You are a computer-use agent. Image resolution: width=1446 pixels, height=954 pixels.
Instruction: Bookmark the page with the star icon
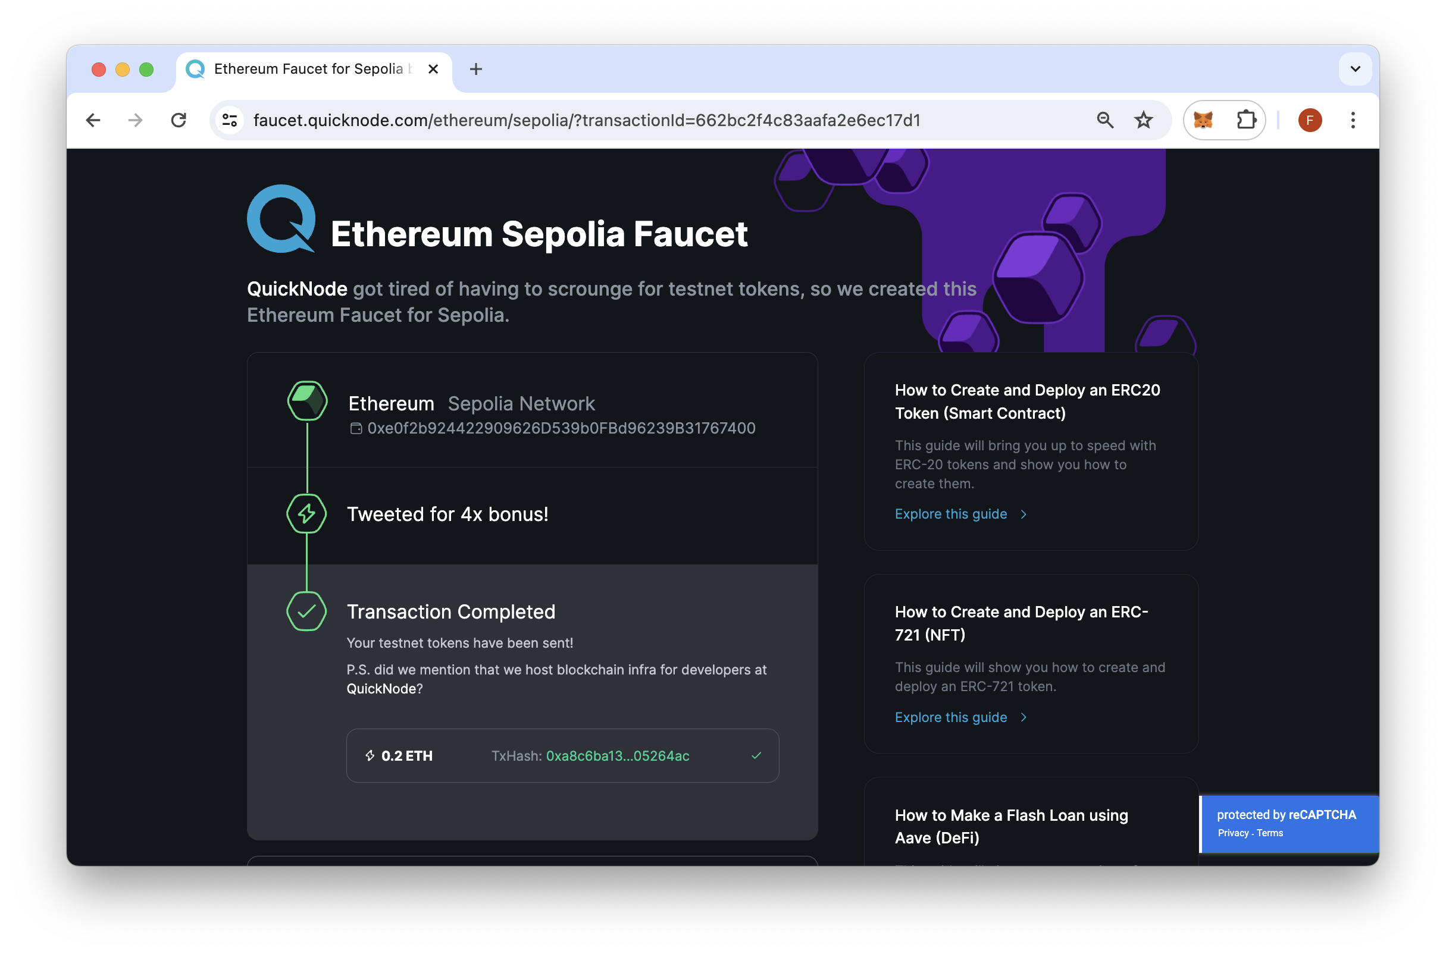tap(1144, 120)
